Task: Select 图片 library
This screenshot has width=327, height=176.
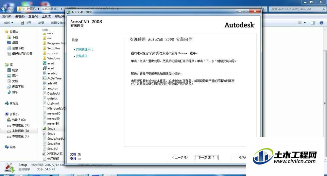Action: pos(13,76)
